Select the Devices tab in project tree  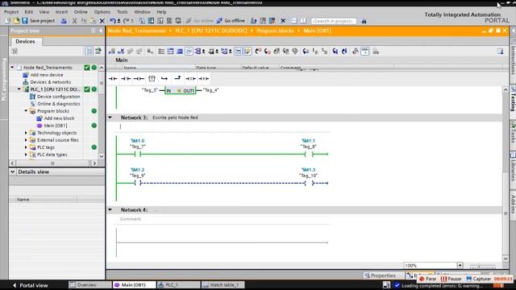(x=25, y=41)
